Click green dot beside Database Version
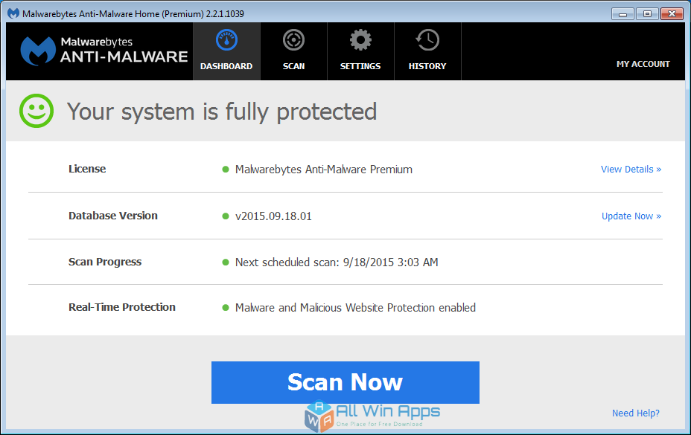The width and height of the screenshot is (691, 435). [226, 216]
